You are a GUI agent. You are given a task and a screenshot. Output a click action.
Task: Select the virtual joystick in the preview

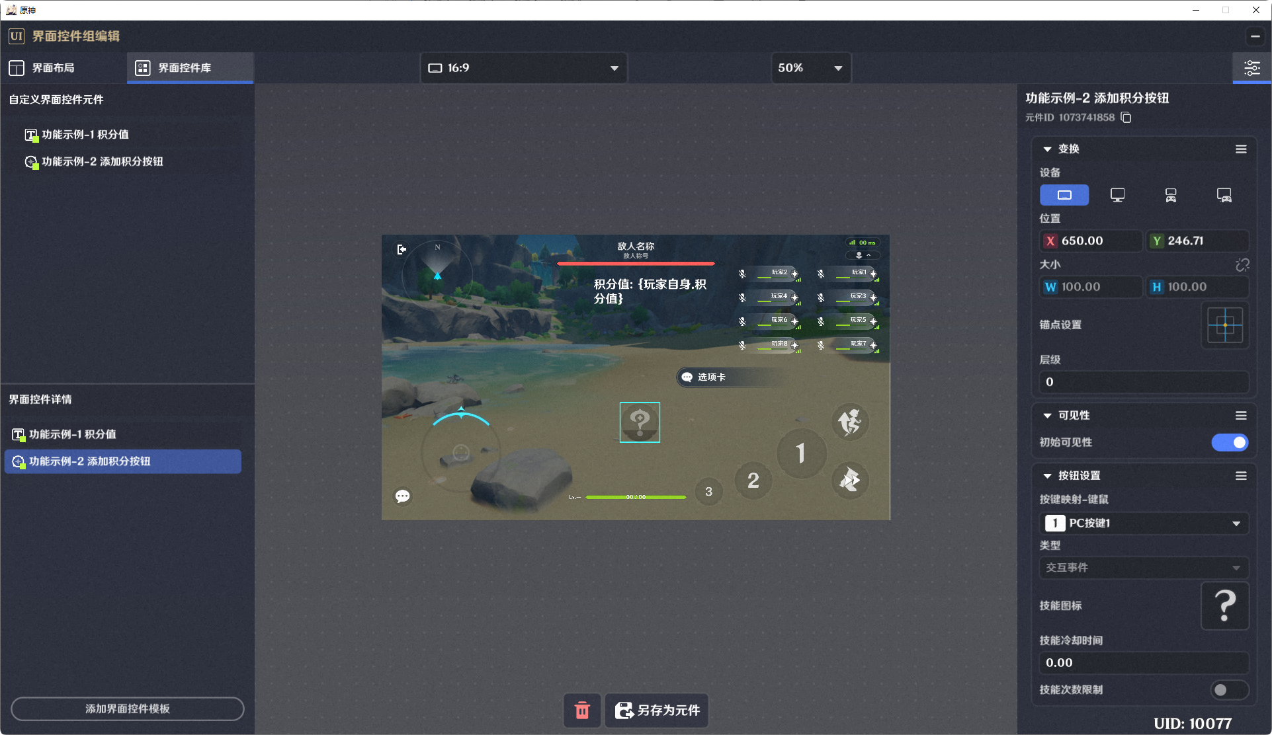click(461, 452)
